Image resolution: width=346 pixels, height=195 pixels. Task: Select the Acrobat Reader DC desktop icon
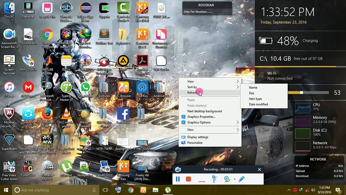coord(142,65)
